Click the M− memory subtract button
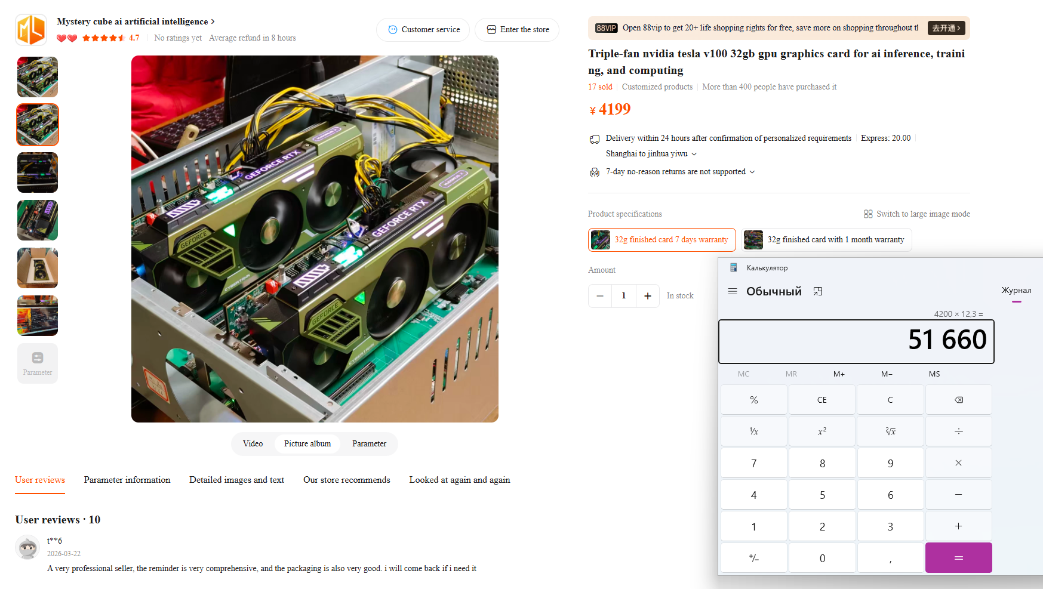The image size is (1043, 589). 887,374
